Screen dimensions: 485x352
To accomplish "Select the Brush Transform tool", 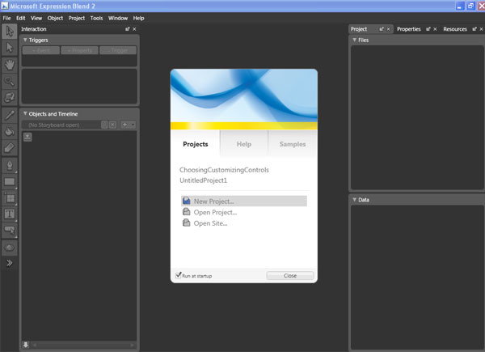I will pos(9,148).
